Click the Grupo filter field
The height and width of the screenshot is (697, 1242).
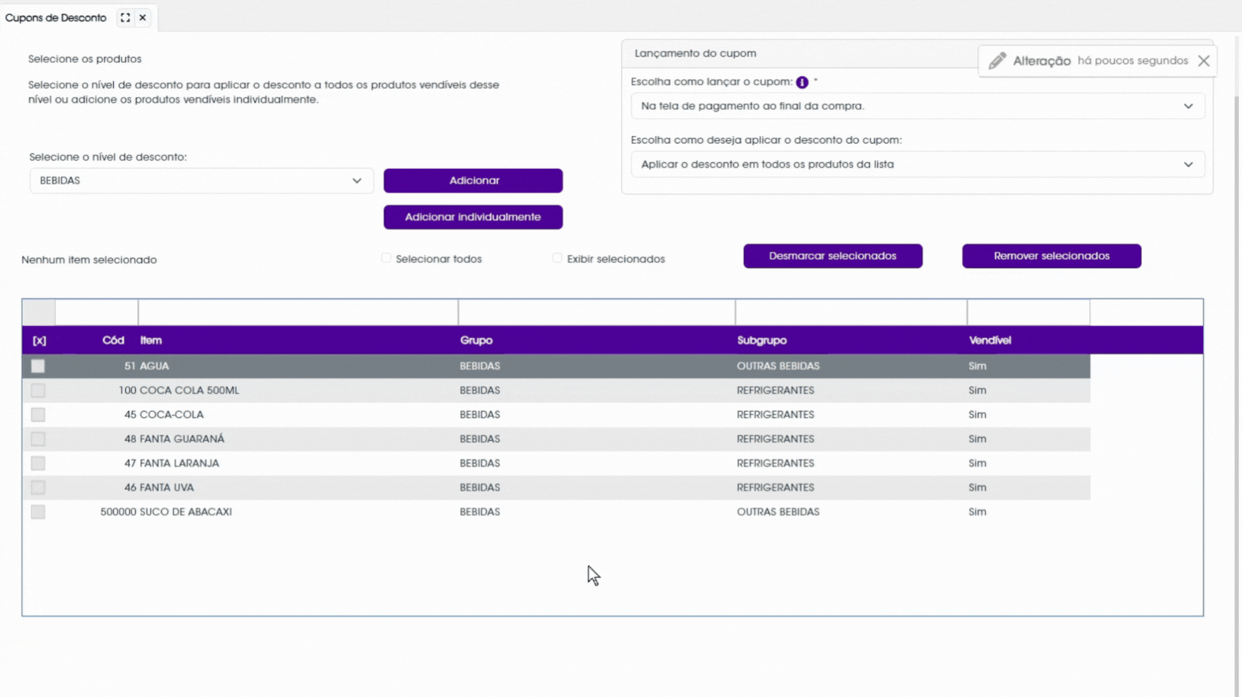tap(596, 312)
